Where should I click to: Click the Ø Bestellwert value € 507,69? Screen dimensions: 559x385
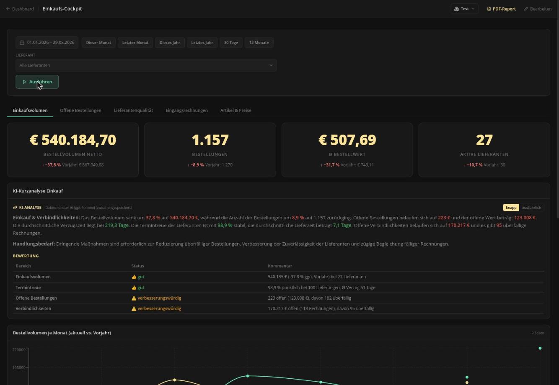click(x=347, y=140)
